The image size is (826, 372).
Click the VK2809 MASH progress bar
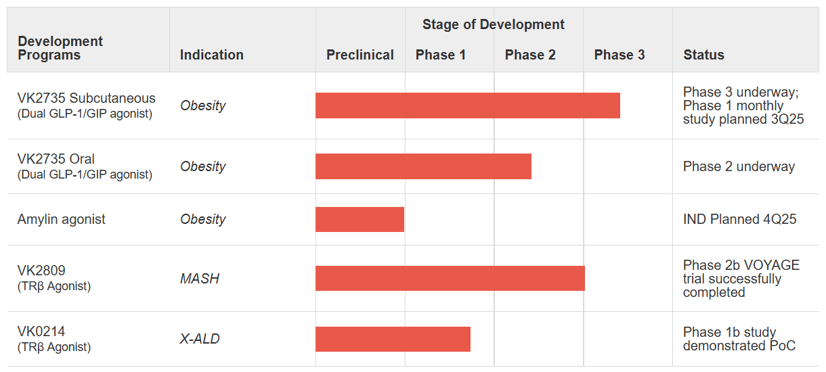(x=450, y=279)
